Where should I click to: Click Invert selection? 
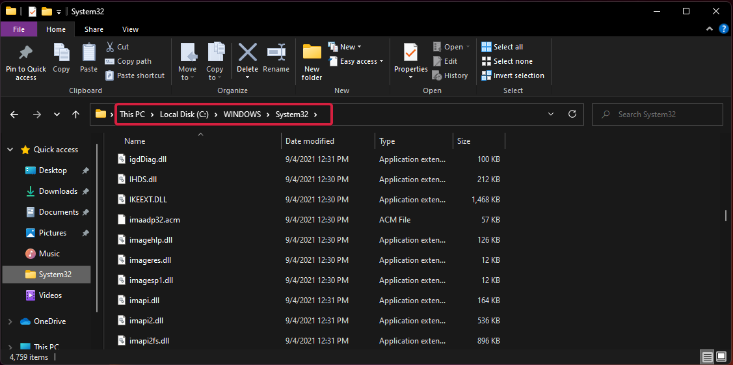[x=513, y=75]
